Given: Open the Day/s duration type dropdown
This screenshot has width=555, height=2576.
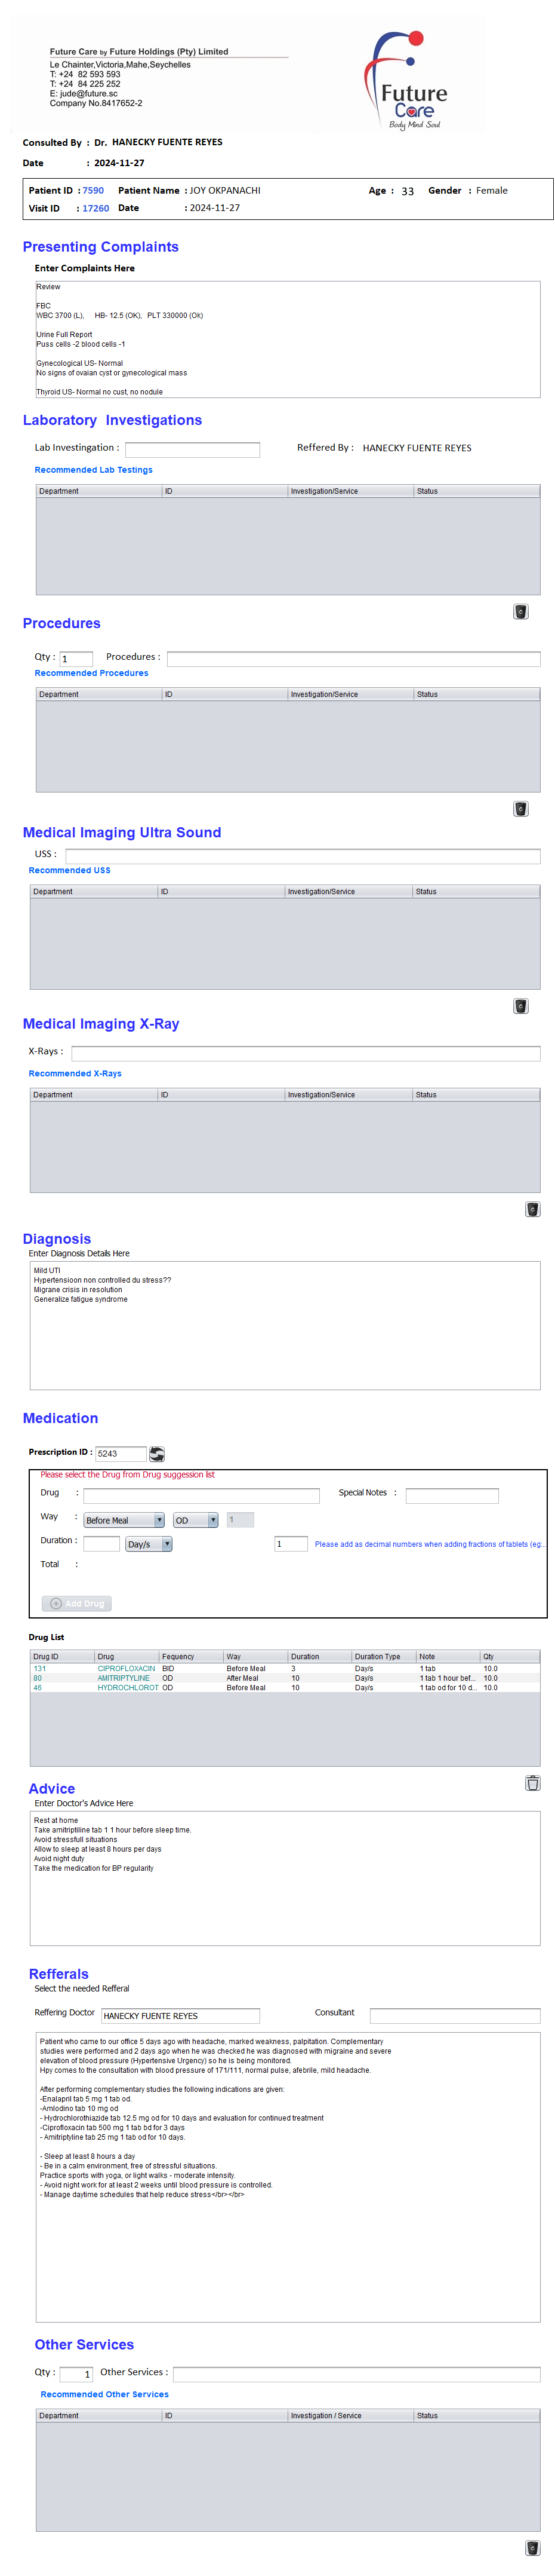Looking at the screenshot, I should [x=149, y=1544].
